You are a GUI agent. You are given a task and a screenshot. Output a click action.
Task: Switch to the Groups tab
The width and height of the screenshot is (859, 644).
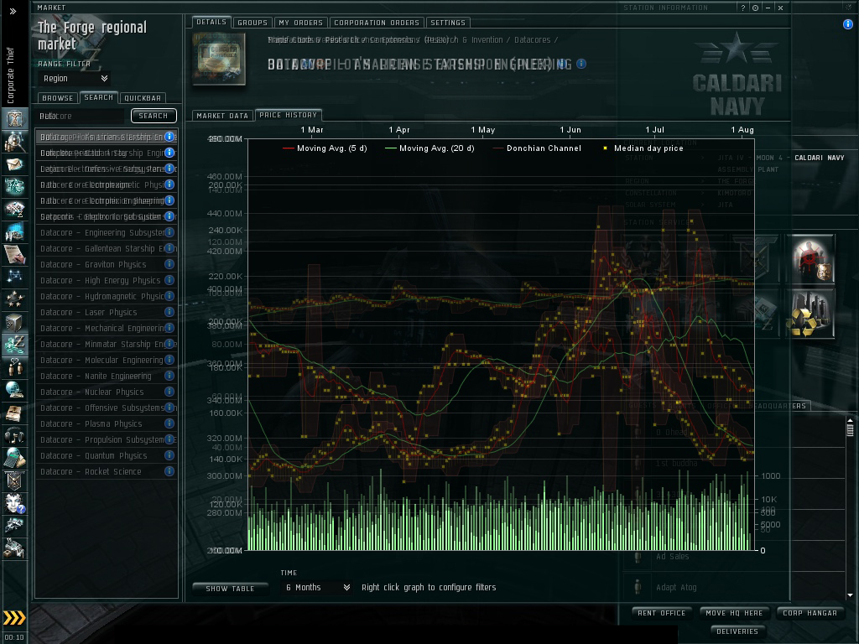tap(252, 23)
